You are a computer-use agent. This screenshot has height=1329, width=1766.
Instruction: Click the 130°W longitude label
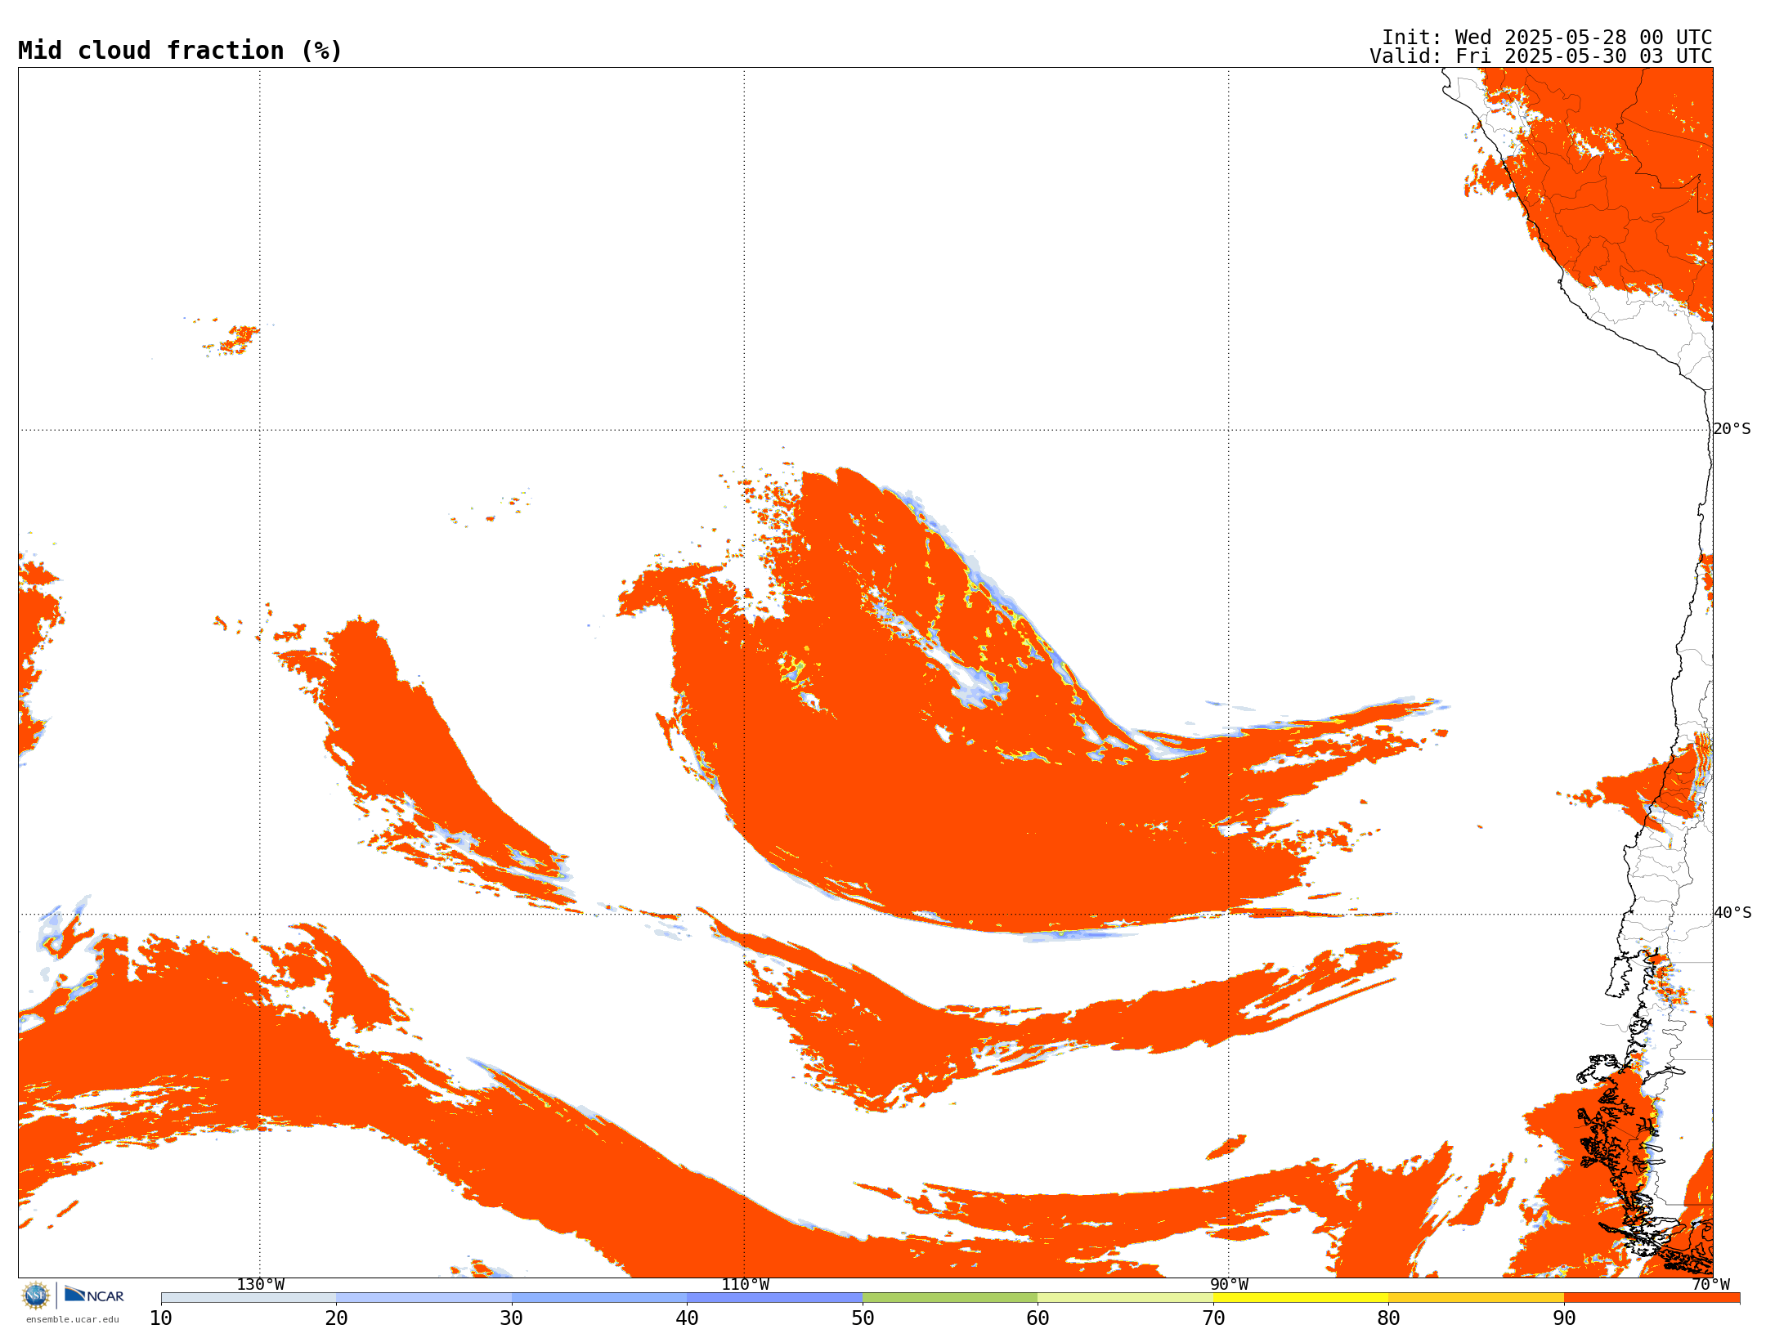pyautogui.click(x=261, y=1285)
